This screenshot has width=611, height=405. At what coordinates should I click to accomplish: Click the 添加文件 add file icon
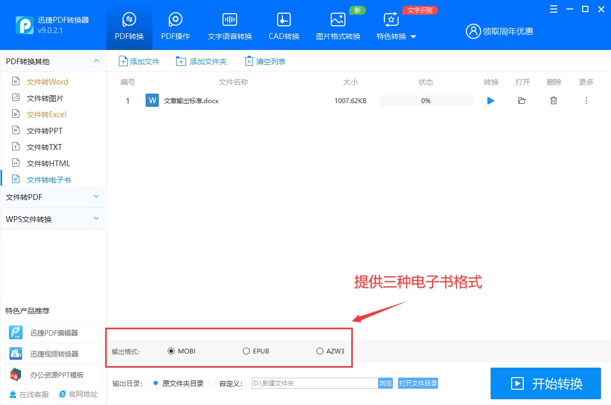(122, 61)
